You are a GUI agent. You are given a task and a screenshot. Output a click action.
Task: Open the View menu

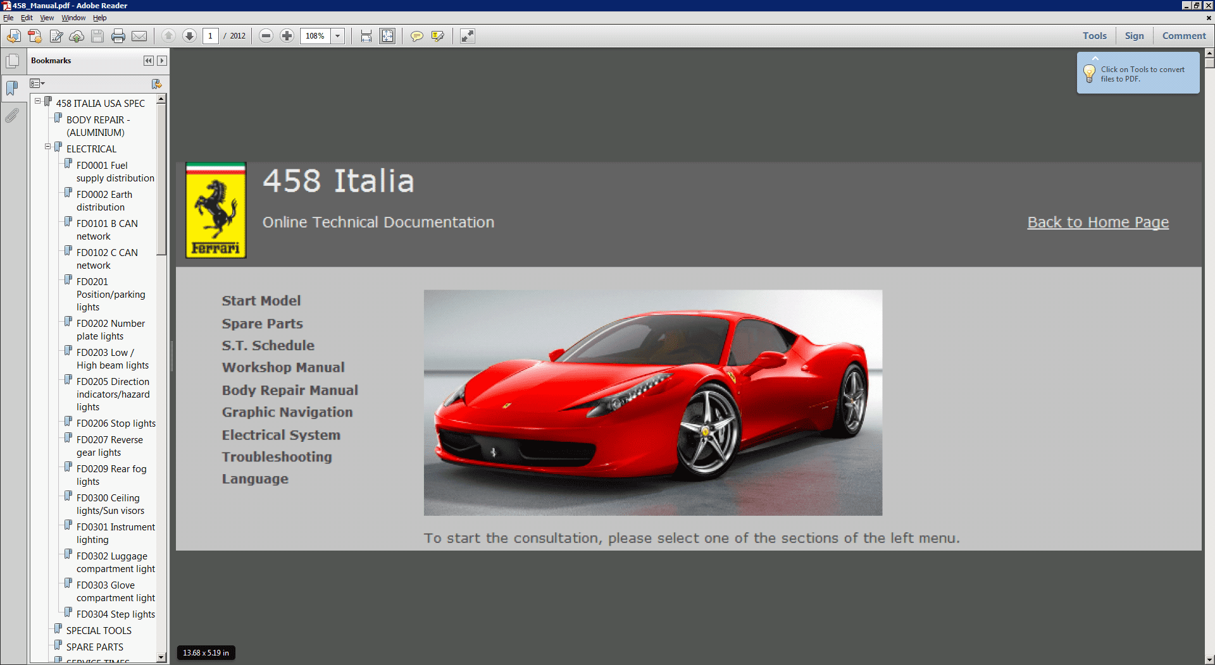tap(47, 18)
